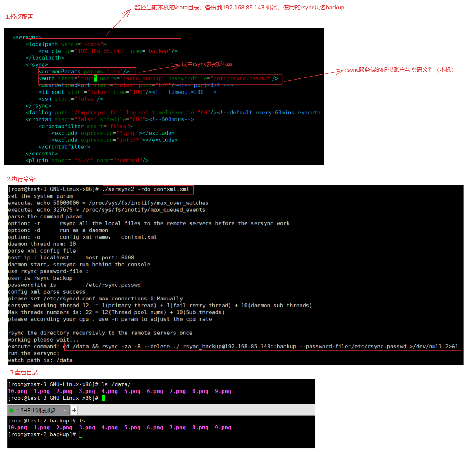Click the passwordfile="/etc/rsync.passwd" attribute in the config
467x452 pixels.
223,78
